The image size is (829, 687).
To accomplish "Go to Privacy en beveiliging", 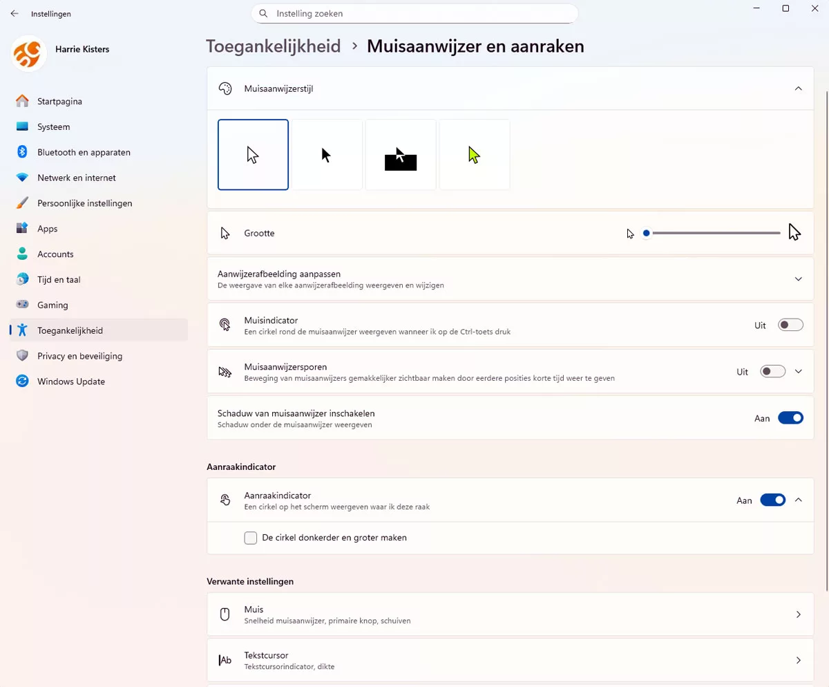I will 79,356.
